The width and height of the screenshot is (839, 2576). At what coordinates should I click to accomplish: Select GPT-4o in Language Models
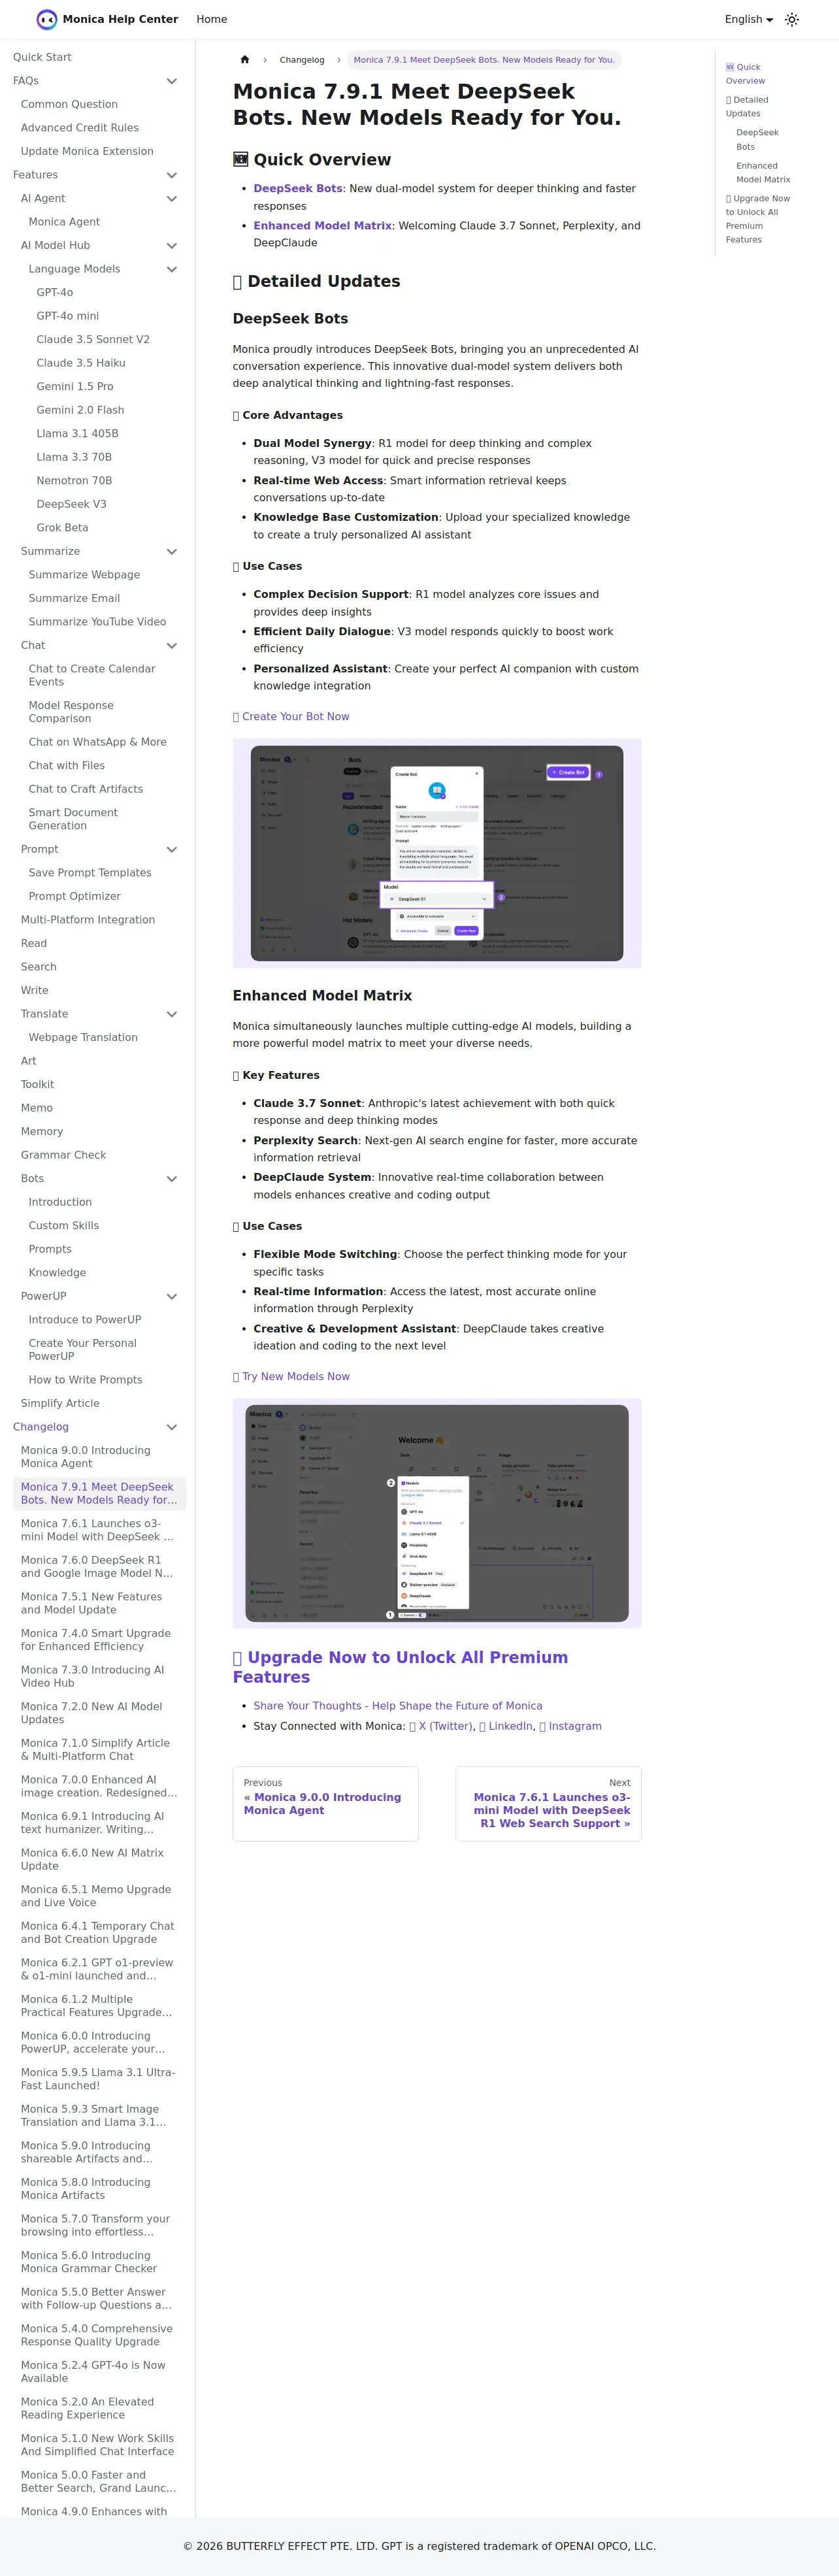coord(55,292)
